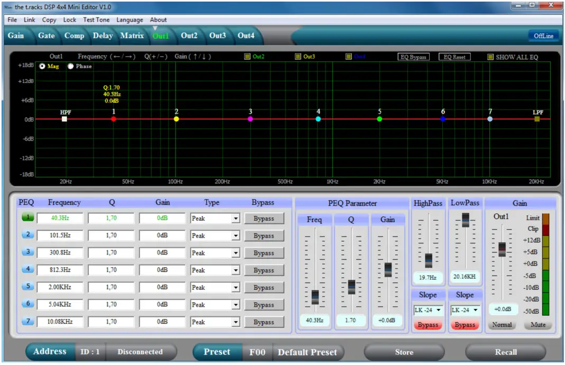
Task: Open the Test Tone menu
Action: pyautogui.click(x=96, y=20)
